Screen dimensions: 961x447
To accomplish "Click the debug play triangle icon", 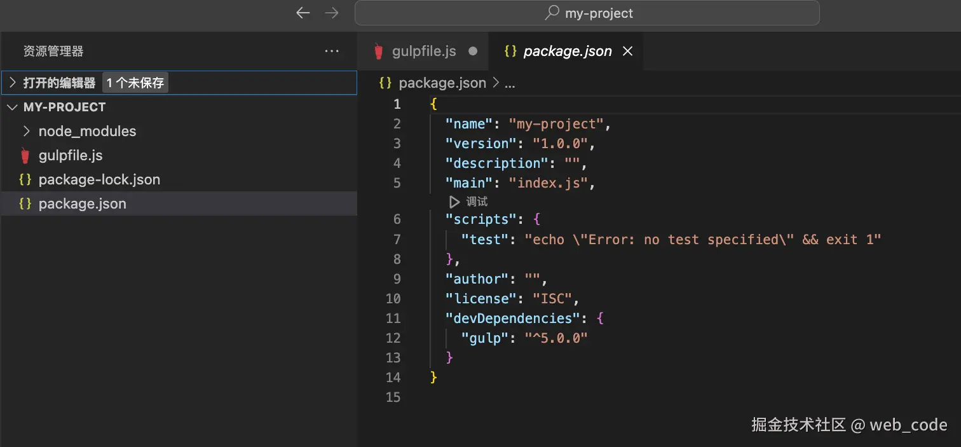I will click(454, 202).
